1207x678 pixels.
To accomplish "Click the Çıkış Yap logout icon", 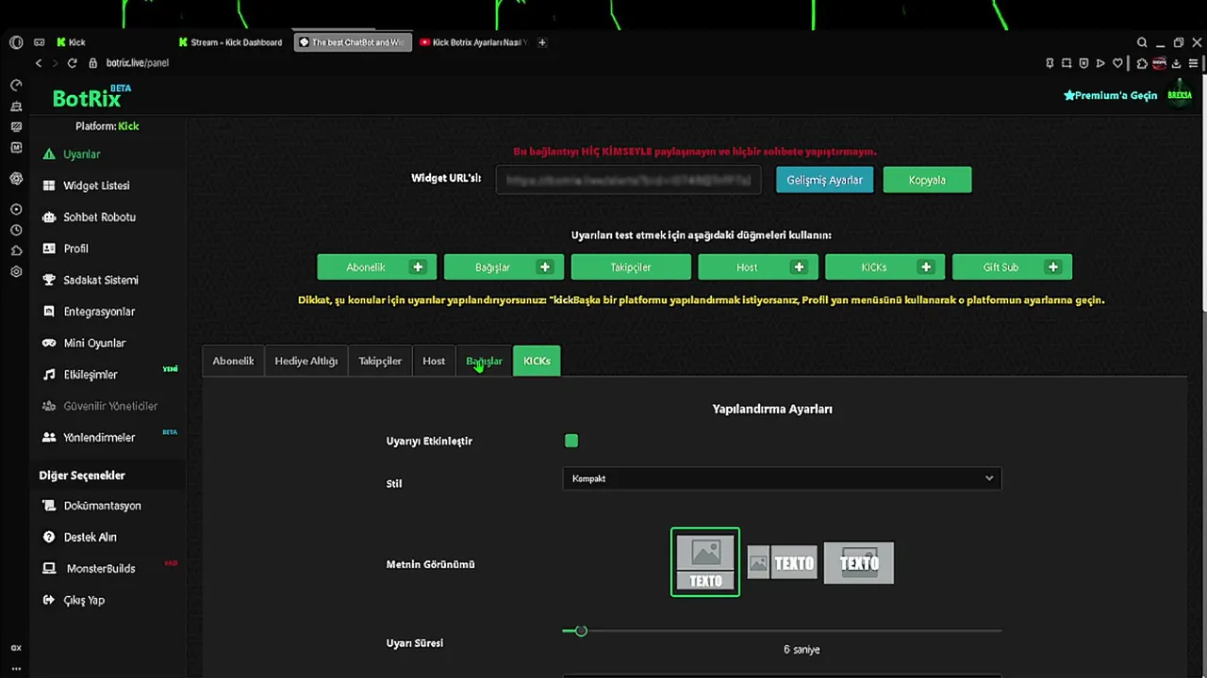I will (x=49, y=600).
